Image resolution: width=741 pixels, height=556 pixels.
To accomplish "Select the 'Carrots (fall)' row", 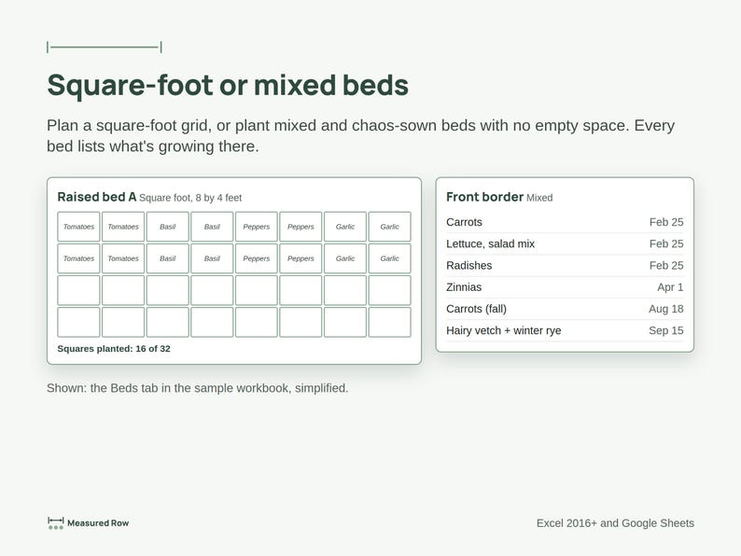I will 565,309.
